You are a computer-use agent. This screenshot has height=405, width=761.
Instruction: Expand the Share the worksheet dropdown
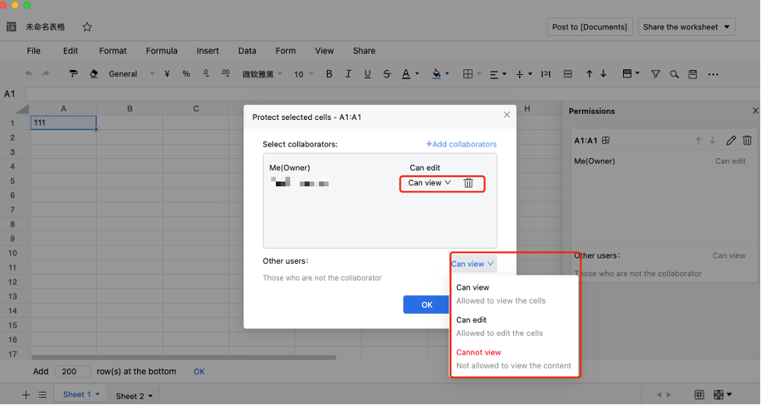(686, 26)
